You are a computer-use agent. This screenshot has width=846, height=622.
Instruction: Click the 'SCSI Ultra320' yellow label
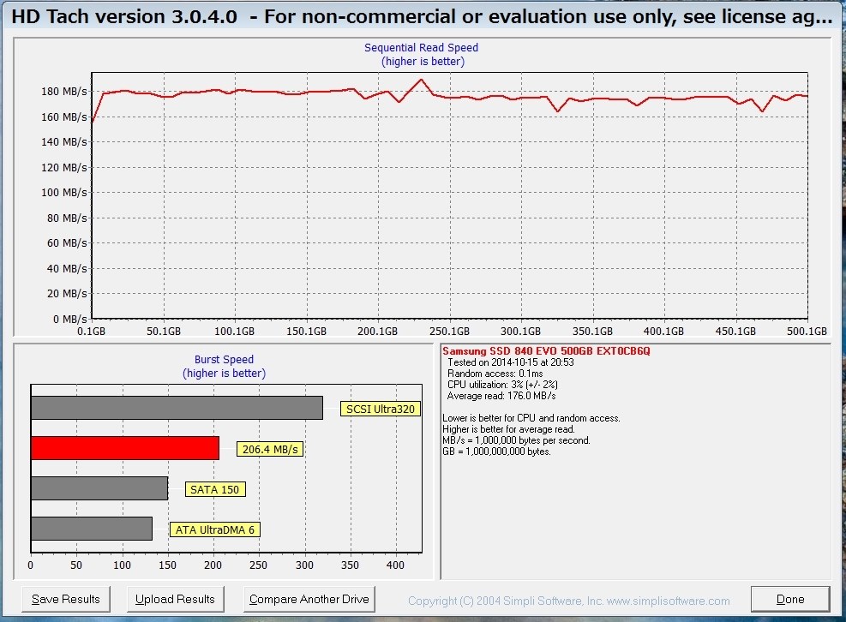[x=381, y=409]
